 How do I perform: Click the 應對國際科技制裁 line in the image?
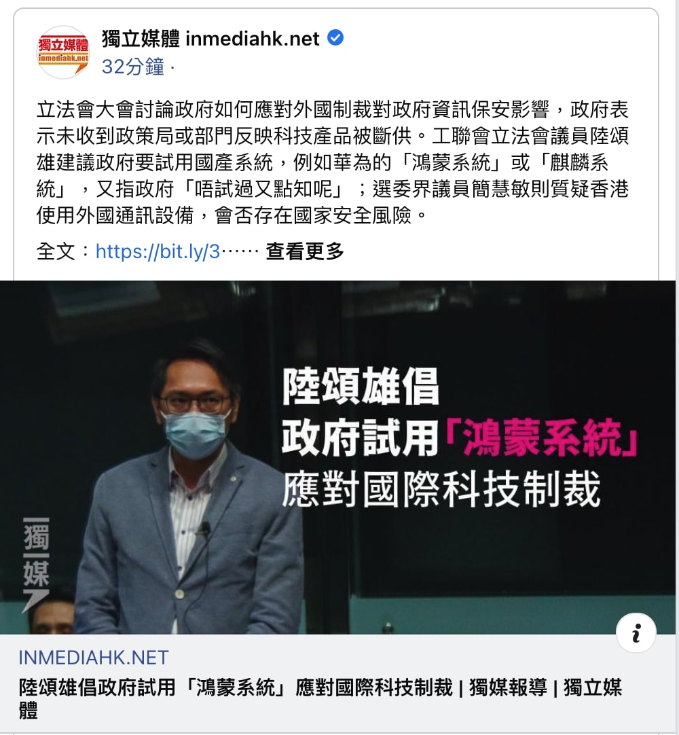click(441, 489)
